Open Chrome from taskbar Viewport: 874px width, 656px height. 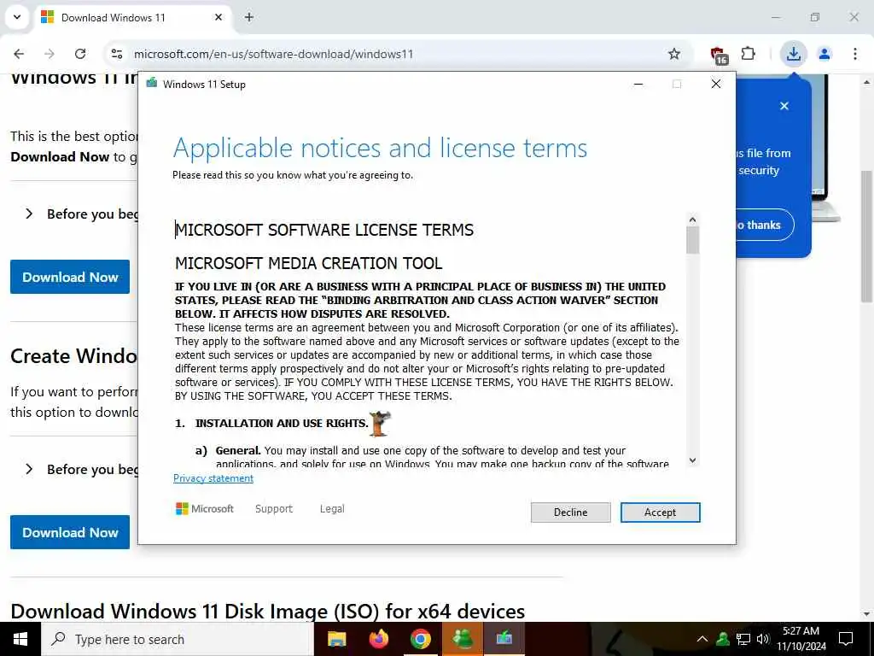point(421,639)
